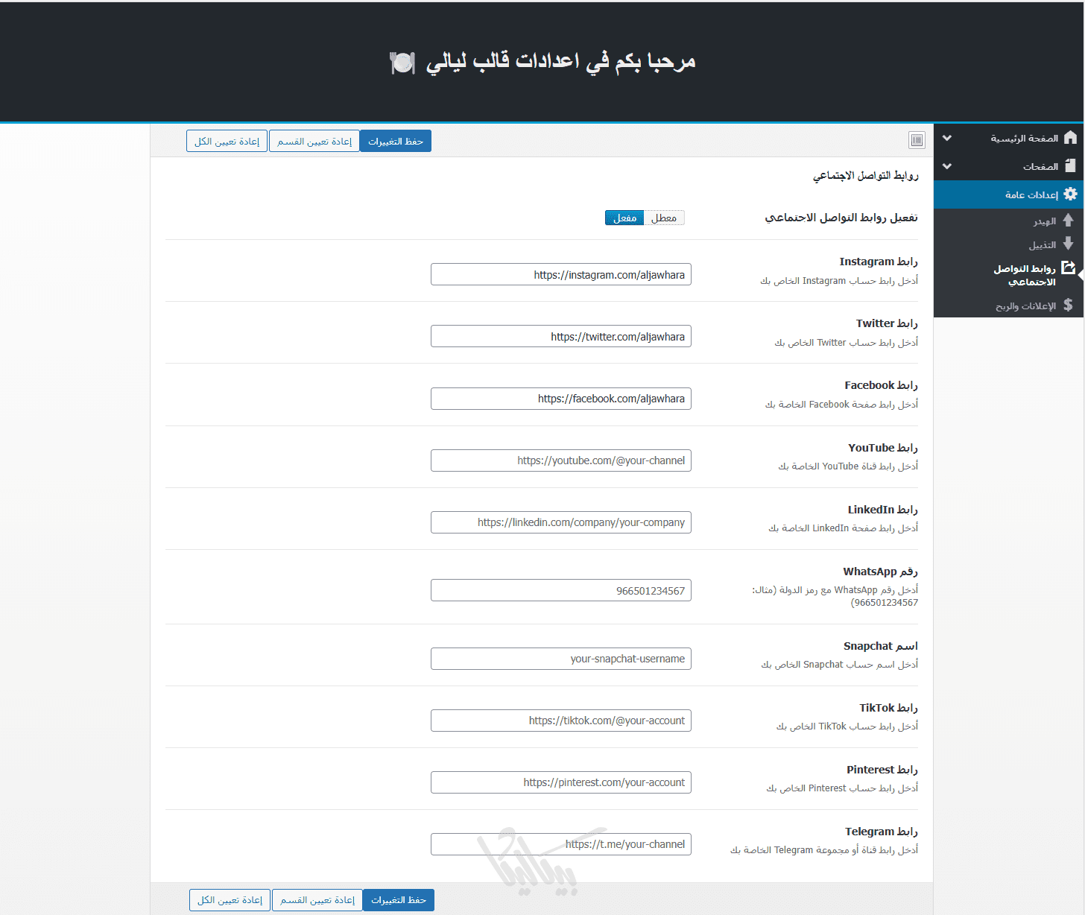Click the home icon beside الصفحة الرئيسية
Image resolution: width=1085 pixels, height=915 pixels.
[1070, 138]
